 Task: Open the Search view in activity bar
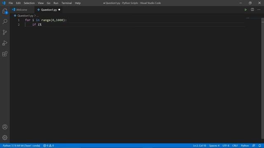[x=5, y=21]
